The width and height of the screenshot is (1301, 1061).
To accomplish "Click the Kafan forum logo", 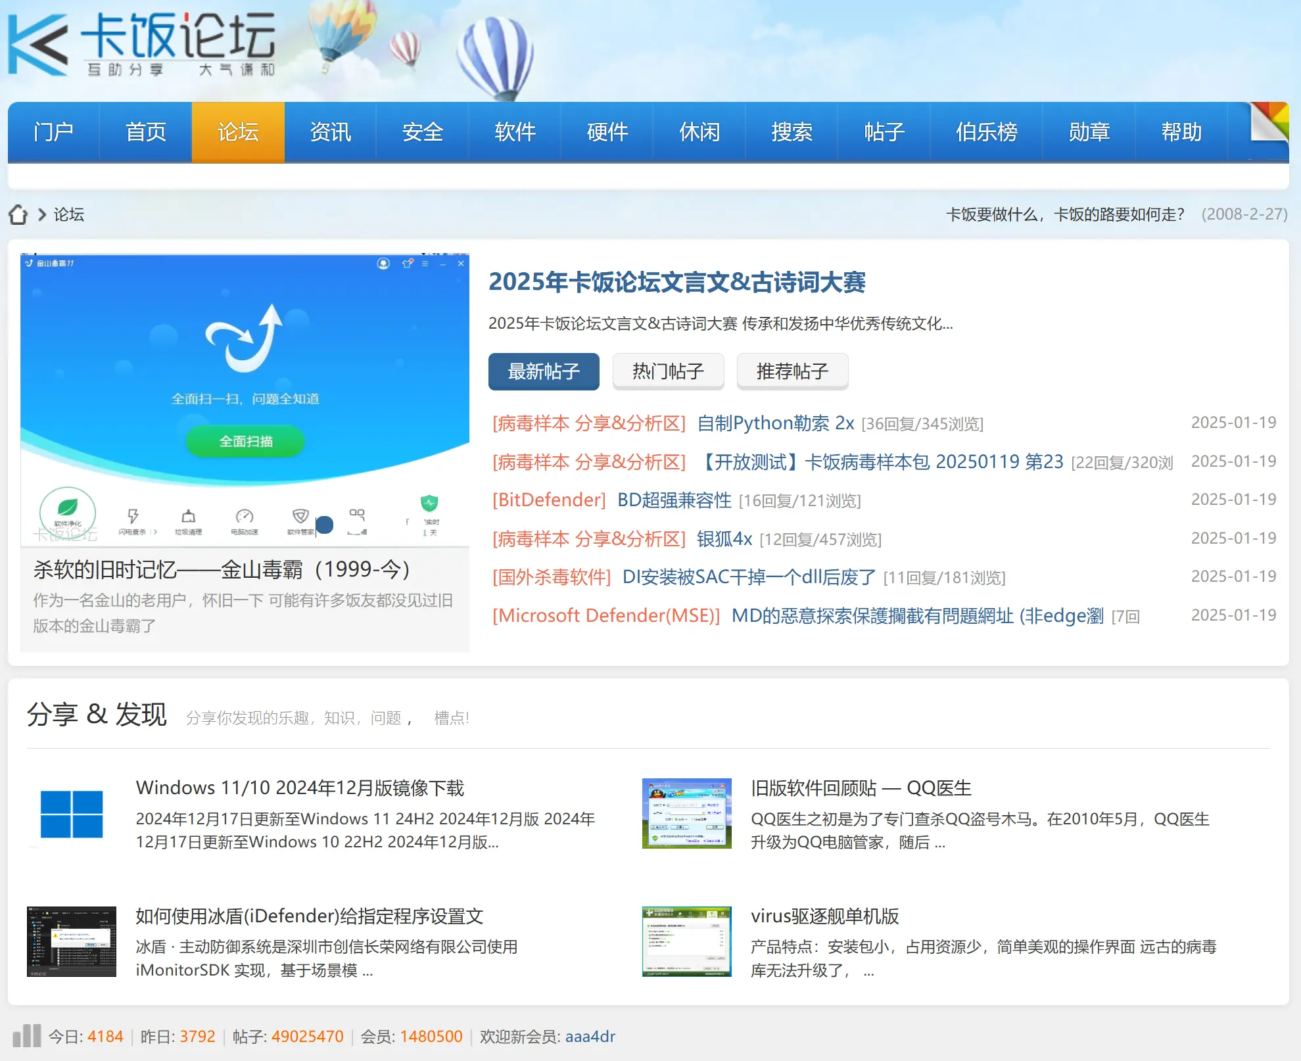I will [x=141, y=45].
